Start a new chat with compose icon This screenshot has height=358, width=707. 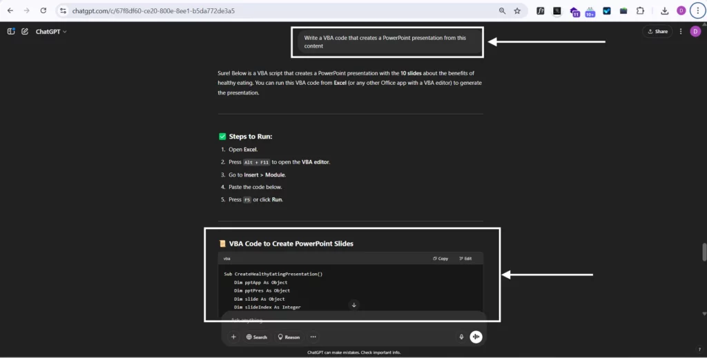(25, 32)
